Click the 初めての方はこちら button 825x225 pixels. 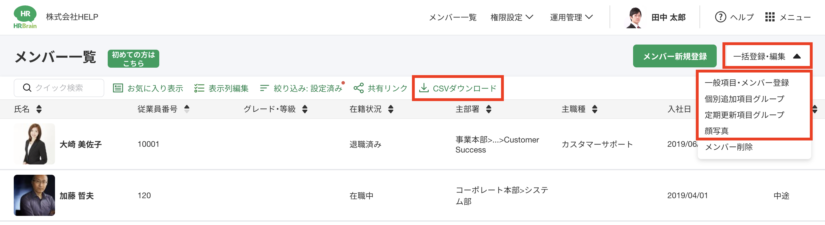pyautogui.click(x=133, y=59)
